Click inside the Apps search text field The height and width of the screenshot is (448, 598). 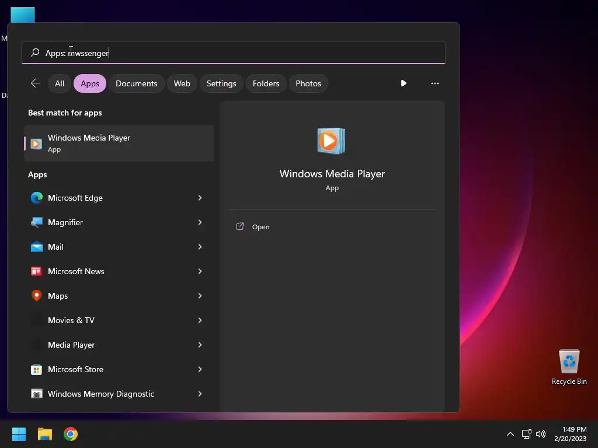tap(234, 52)
